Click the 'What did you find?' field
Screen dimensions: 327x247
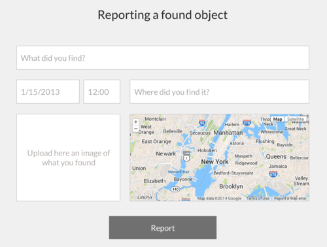(163, 58)
